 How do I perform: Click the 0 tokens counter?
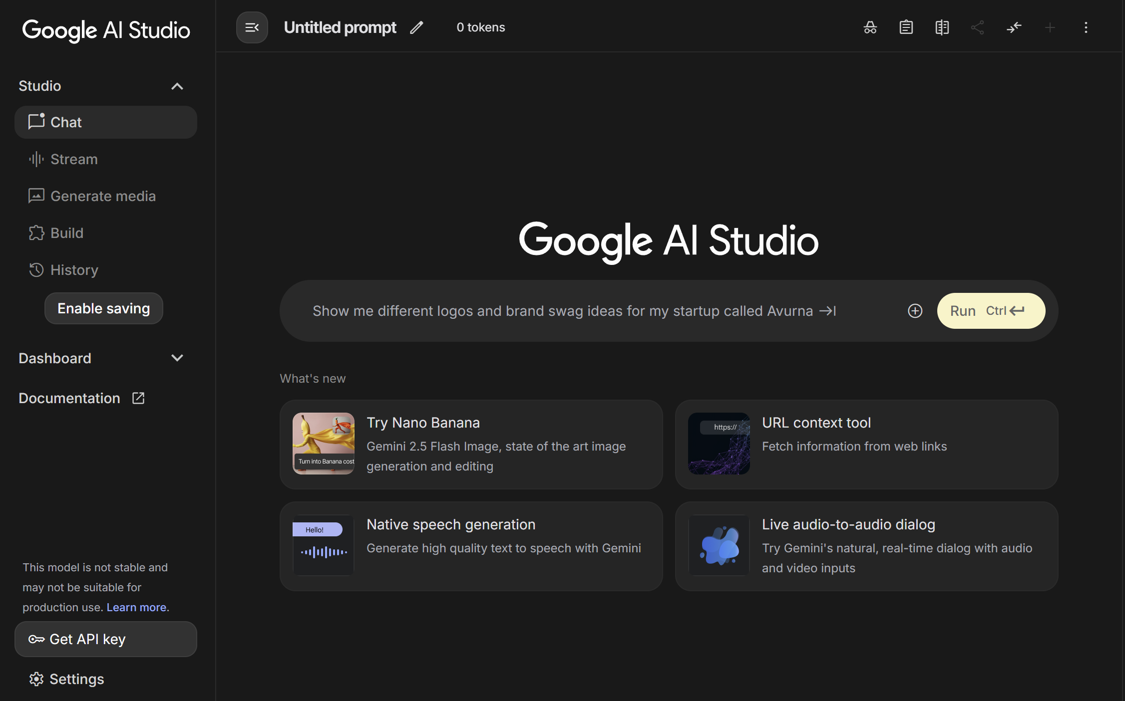481,27
